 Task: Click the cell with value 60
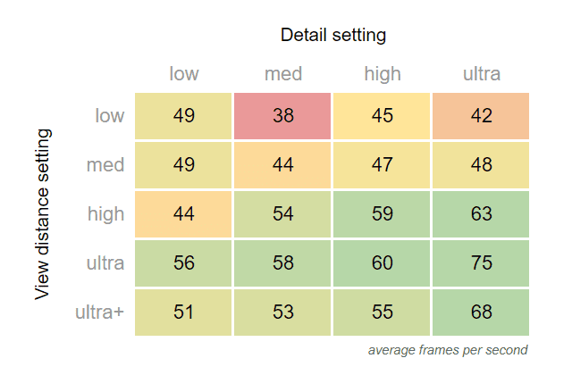pos(383,263)
